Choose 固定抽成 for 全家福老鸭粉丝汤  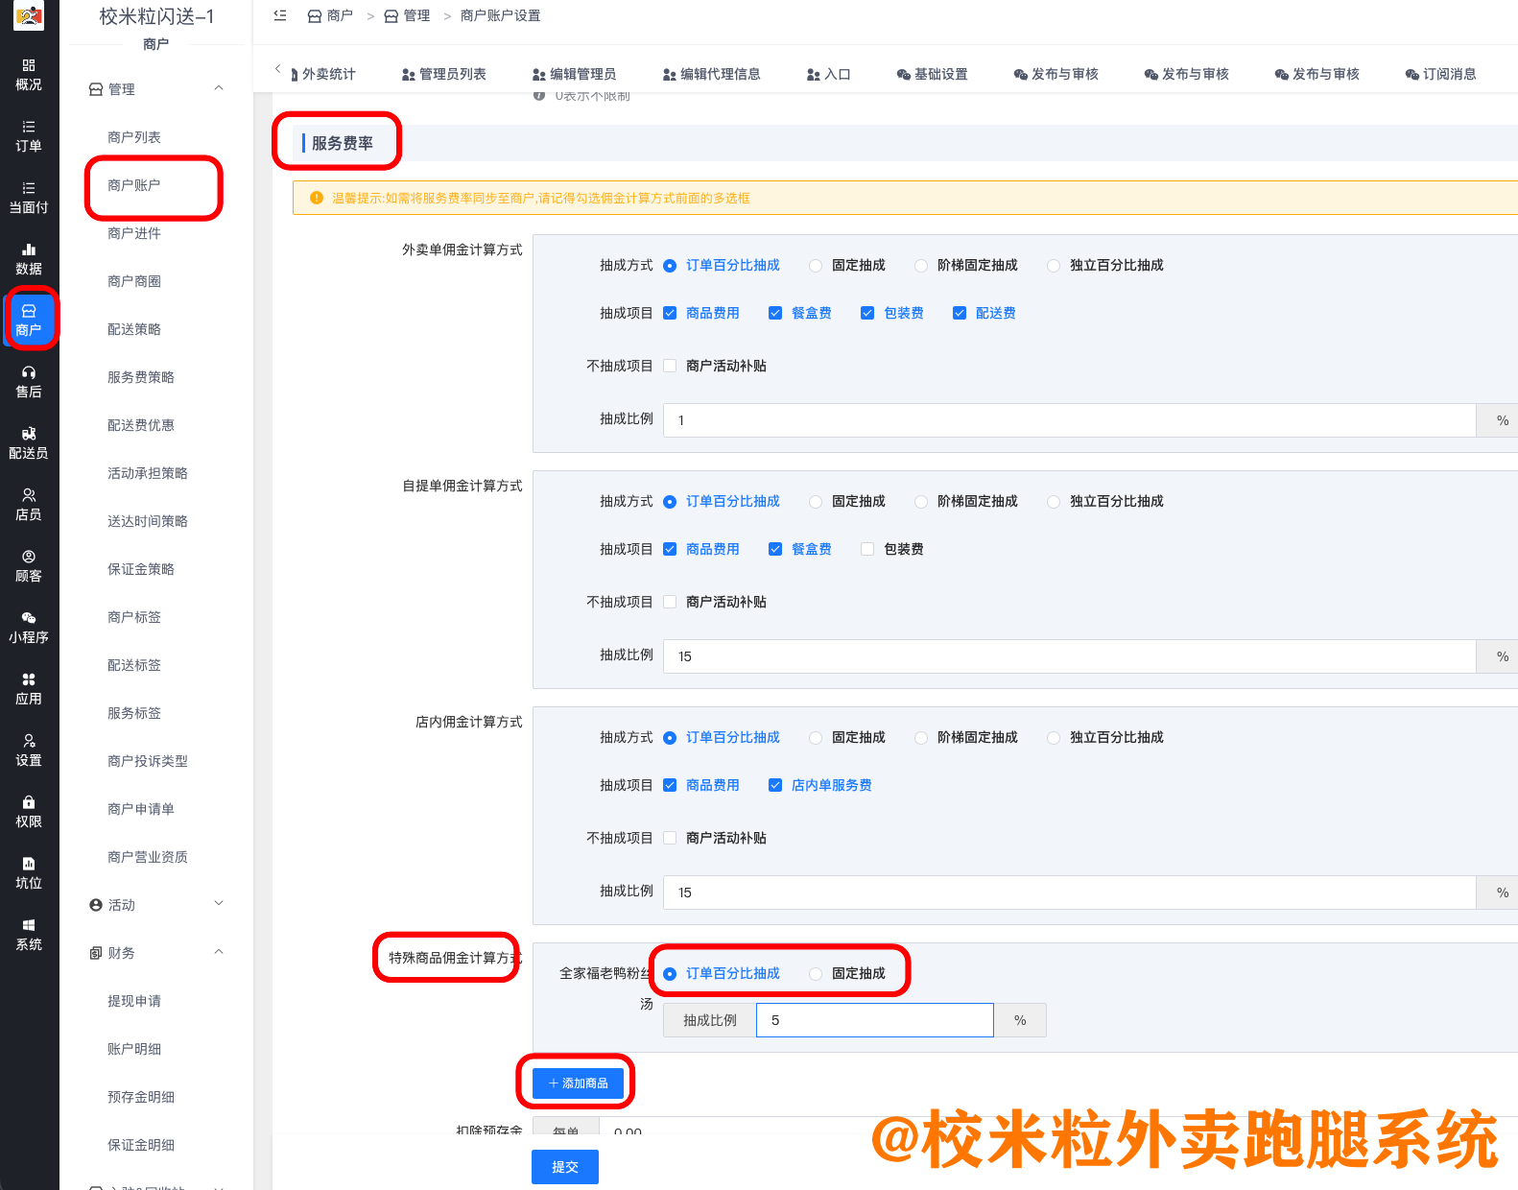(x=816, y=974)
